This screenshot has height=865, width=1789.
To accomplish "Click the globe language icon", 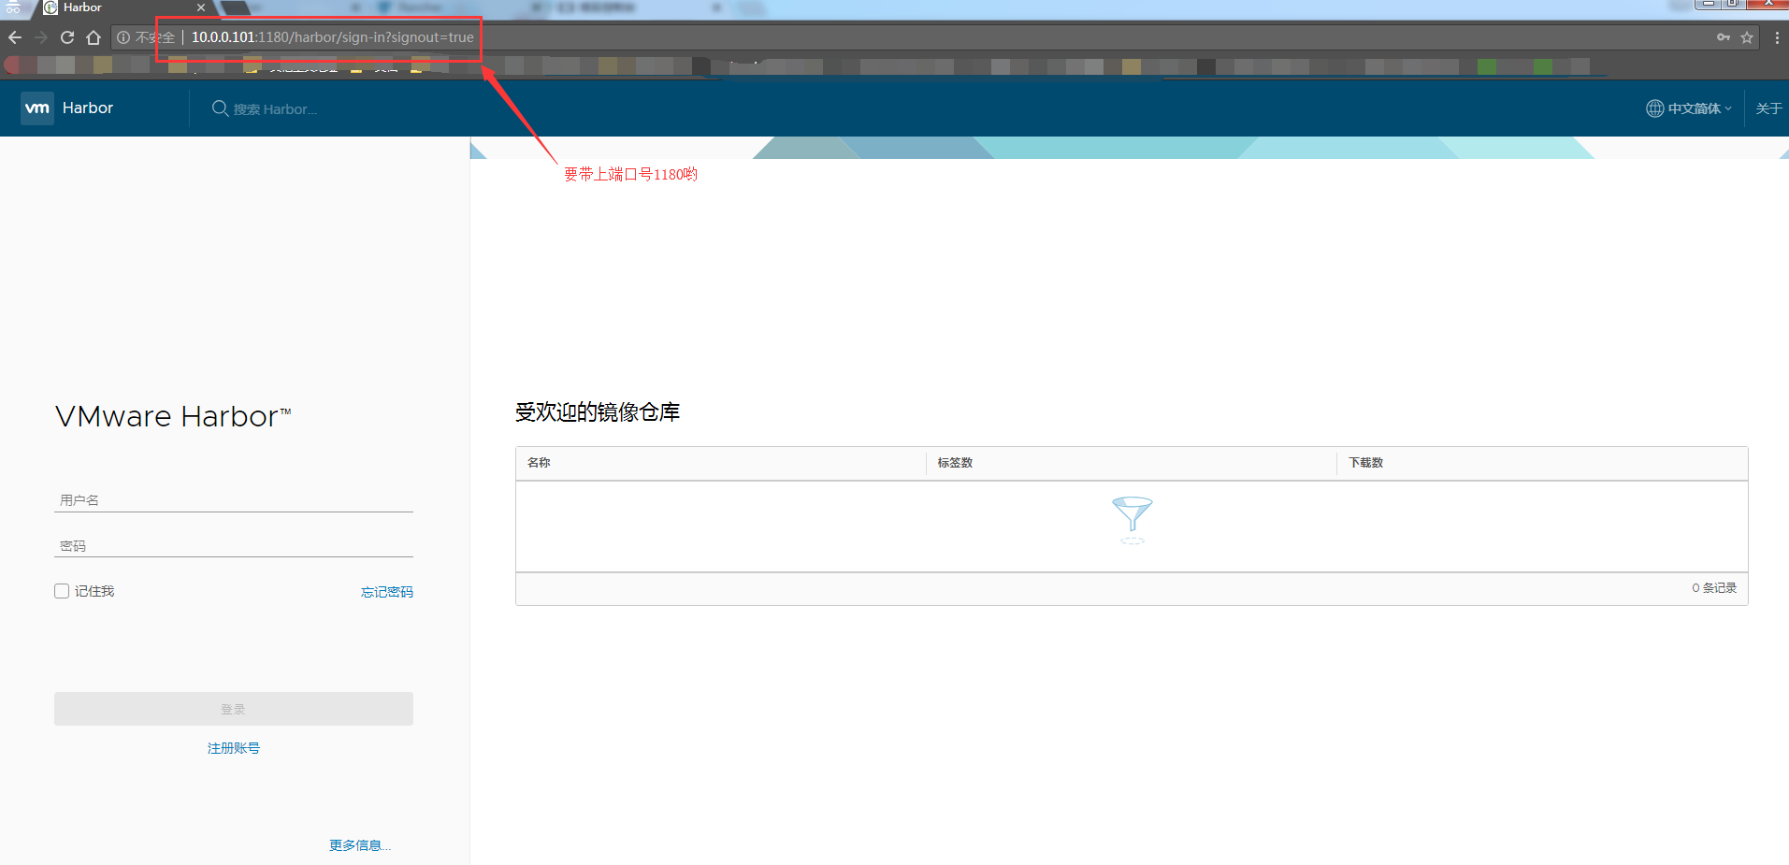I will point(1654,108).
